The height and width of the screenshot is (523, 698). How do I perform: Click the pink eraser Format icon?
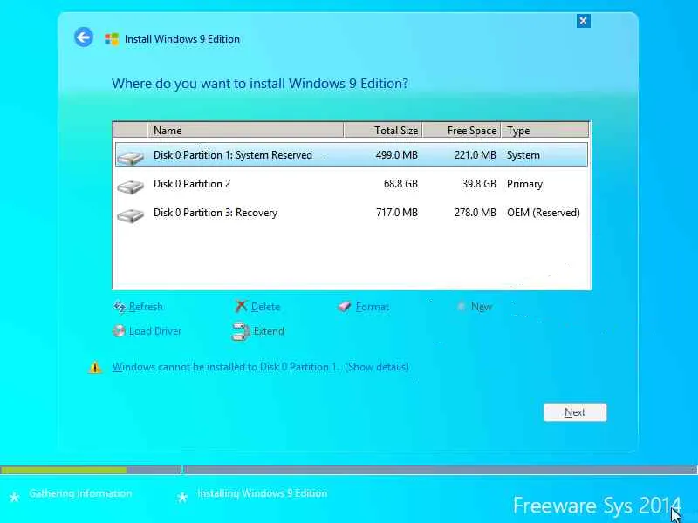click(x=344, y=307)
